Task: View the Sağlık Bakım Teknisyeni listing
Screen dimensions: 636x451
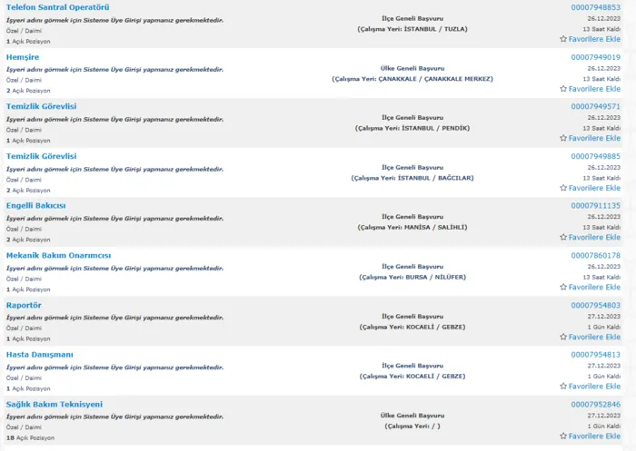Action: coord(55,404)
